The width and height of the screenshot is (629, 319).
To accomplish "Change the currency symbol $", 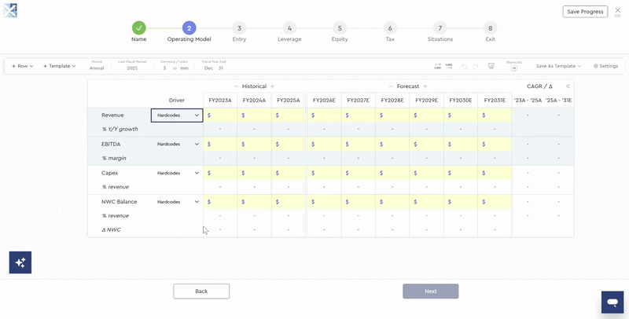I will tap(164, 68).
